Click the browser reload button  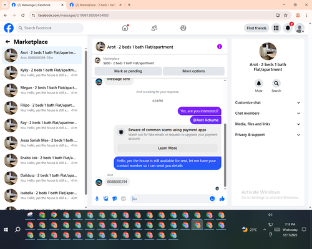[23, 15]
